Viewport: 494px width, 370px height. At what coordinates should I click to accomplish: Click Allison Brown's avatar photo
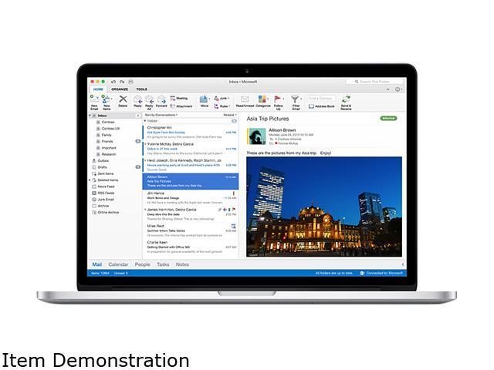pos(257,136)
